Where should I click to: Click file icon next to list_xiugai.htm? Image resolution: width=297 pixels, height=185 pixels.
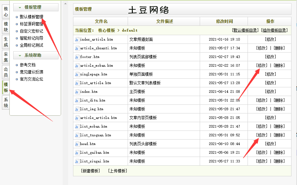pos(77,161)
